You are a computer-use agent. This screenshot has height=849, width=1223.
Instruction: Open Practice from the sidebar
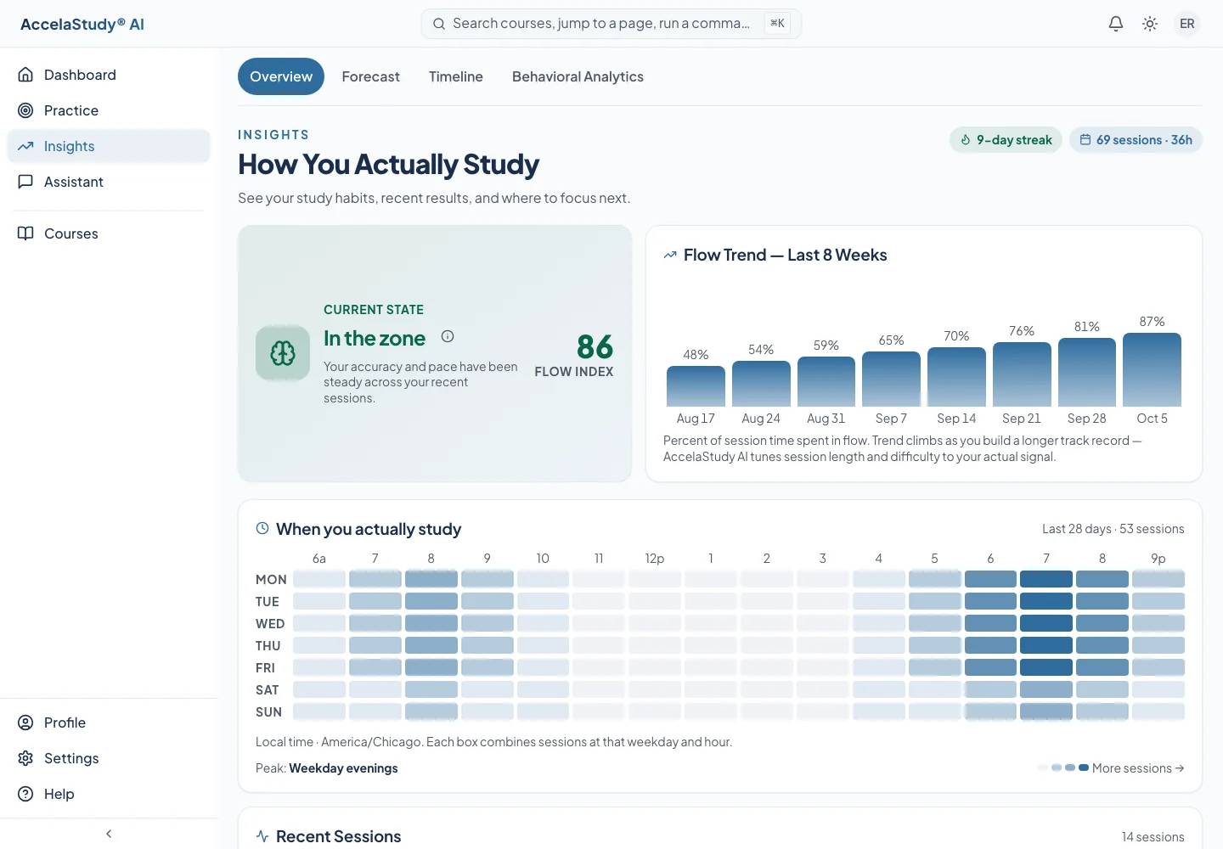tap(109, 110)
